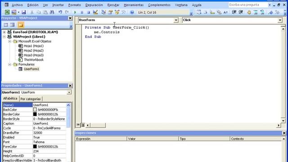The width and height of the screenshot is (288, 162).
Task: Click the BorderColor color swatch
Action: [x=35, y=114]
